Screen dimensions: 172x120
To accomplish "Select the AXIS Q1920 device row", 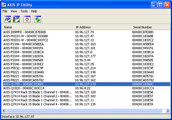I will point(86,88).
